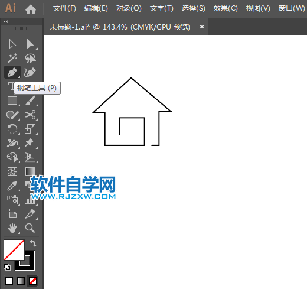The height and width of the screenshot is (289, 307).
Task: Open the 文字(T) menu
Action: click(x=162, y=8)
